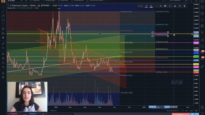Toggle stay in drawing mode
This screenshot has width=205, height=115.
click(3, 58)
